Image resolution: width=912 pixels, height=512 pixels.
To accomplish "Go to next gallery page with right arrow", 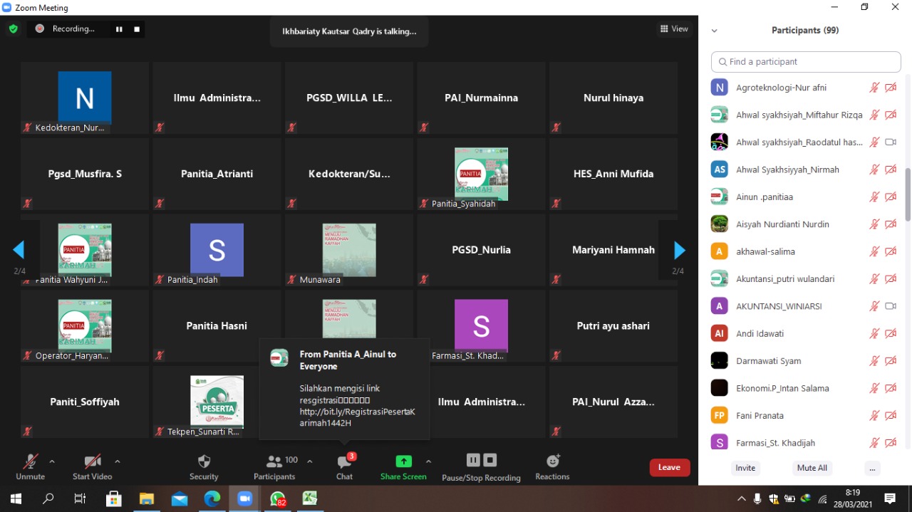I will tap(679, 250).
